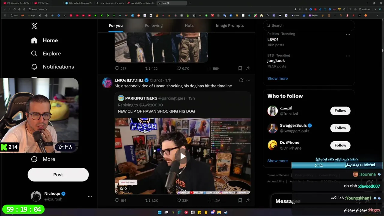Reload the page in browser
The height and width of the screenshot is (216, 384).
(x=14, y=9)
